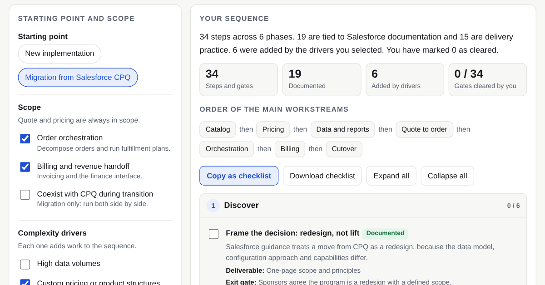545x285 pixels.
Task: Click the Order of the main workstreams heading
Action: [274, 109]
